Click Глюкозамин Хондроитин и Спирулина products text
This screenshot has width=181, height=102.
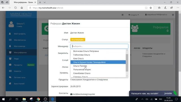tap(89, 80)
